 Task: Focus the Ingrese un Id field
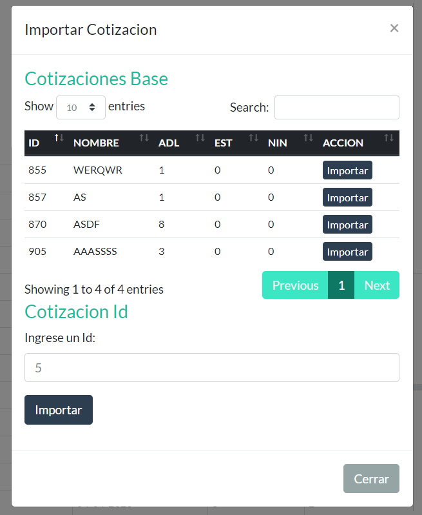pos(211,368)
